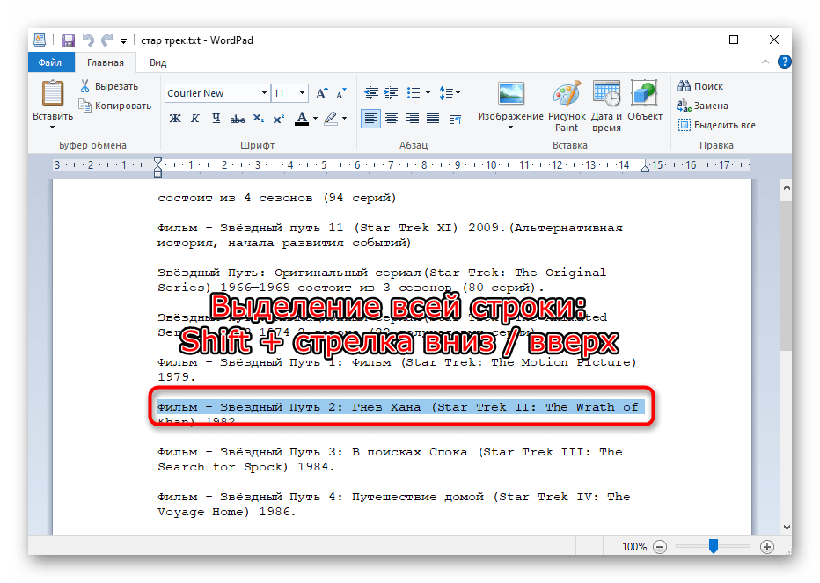Expand the Courier New font family dropdown
This screenshot has width=820, height=583.
coord(263,93)
